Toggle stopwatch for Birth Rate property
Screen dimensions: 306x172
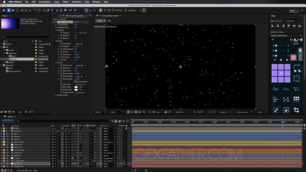click(x=58, y=25)
